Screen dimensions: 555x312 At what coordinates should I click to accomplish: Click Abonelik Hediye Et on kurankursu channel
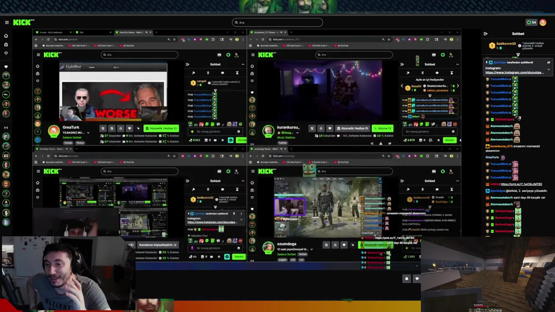tap(352, 128)
